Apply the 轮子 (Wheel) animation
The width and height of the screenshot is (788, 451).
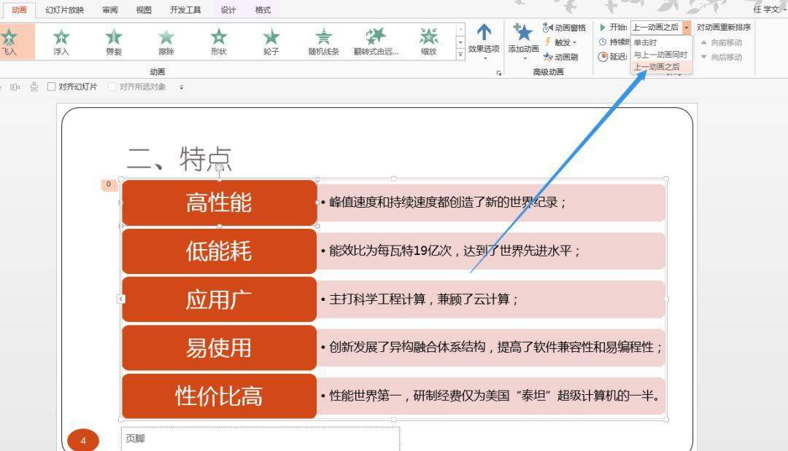coord(271,42)
